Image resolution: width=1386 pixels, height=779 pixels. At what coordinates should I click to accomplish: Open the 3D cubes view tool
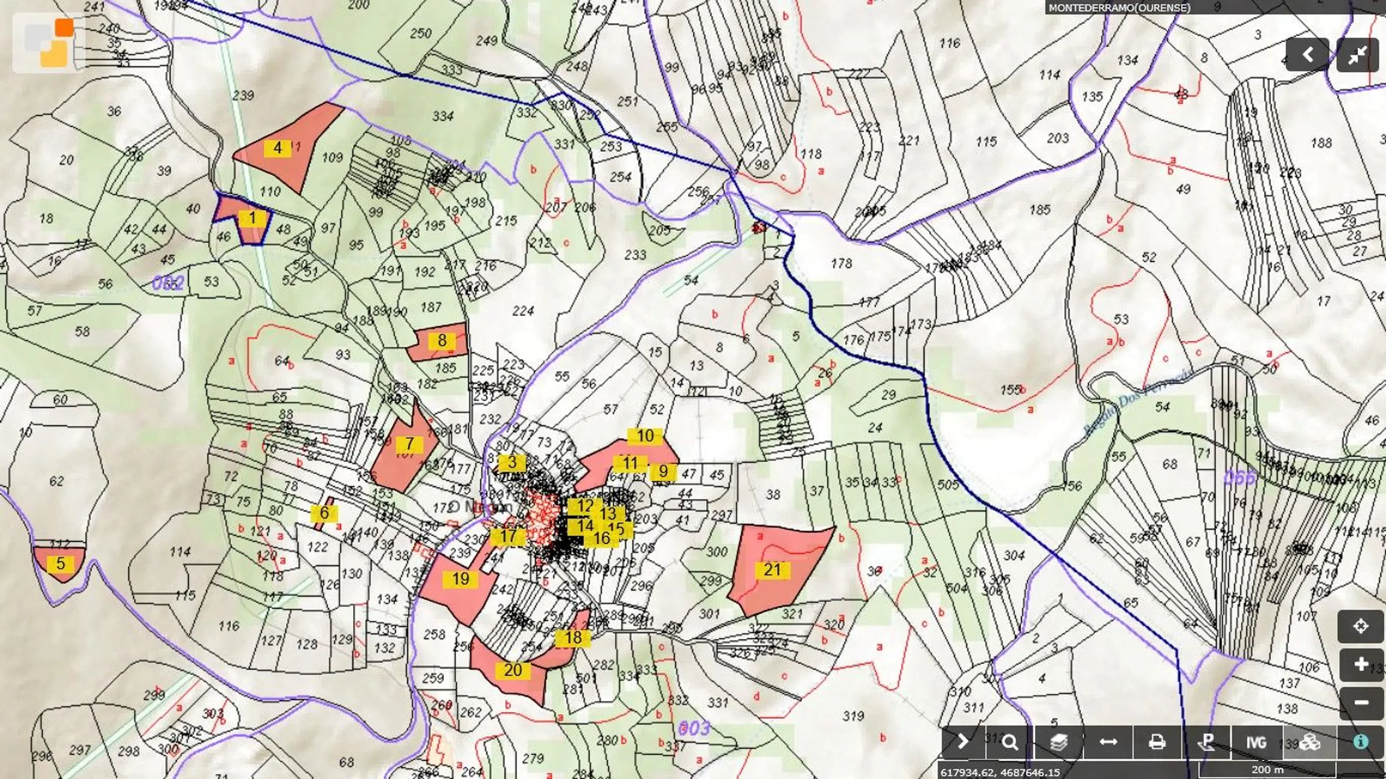[x=1309, y=743]
